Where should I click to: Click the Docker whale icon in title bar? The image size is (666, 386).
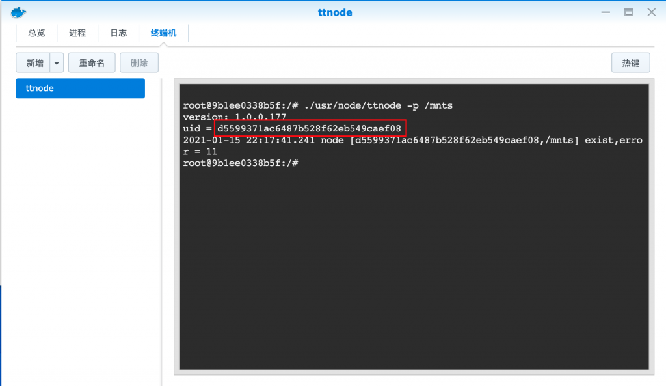coord(20,12)
